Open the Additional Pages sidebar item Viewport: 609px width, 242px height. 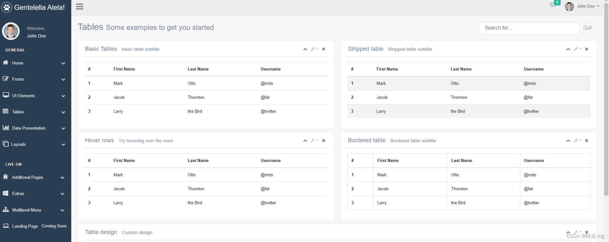coord(36,177)
